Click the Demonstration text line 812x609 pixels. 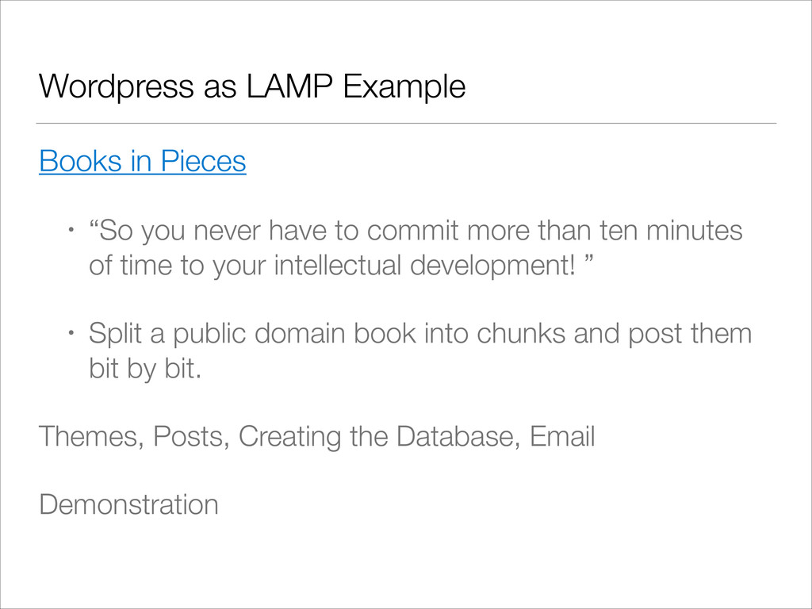tap(129, 504)
